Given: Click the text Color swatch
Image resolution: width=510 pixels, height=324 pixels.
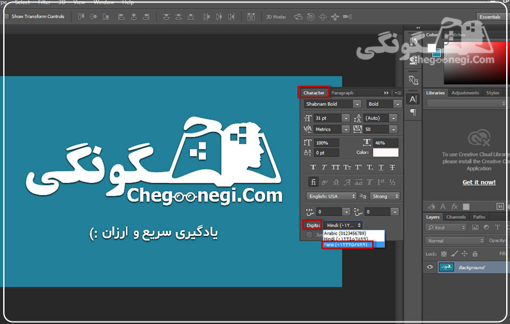Looking at the screenshot, I should pyautogui.click(x=385, y=152).
